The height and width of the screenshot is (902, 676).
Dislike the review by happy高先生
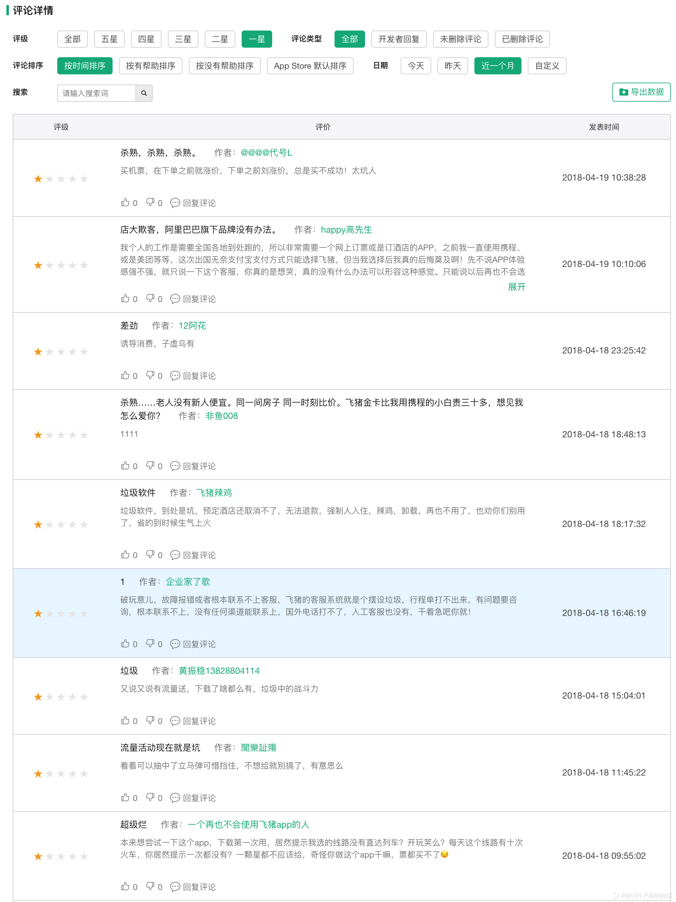click(150, 299)
